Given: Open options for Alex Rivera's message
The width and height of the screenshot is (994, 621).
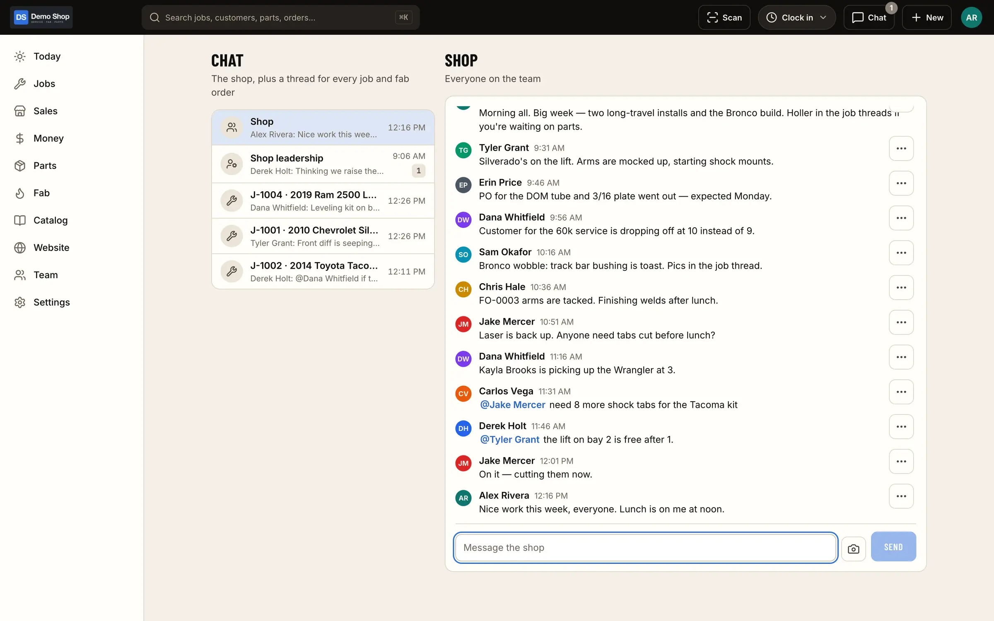Looking at the screenshot, I should coord(901,496).
